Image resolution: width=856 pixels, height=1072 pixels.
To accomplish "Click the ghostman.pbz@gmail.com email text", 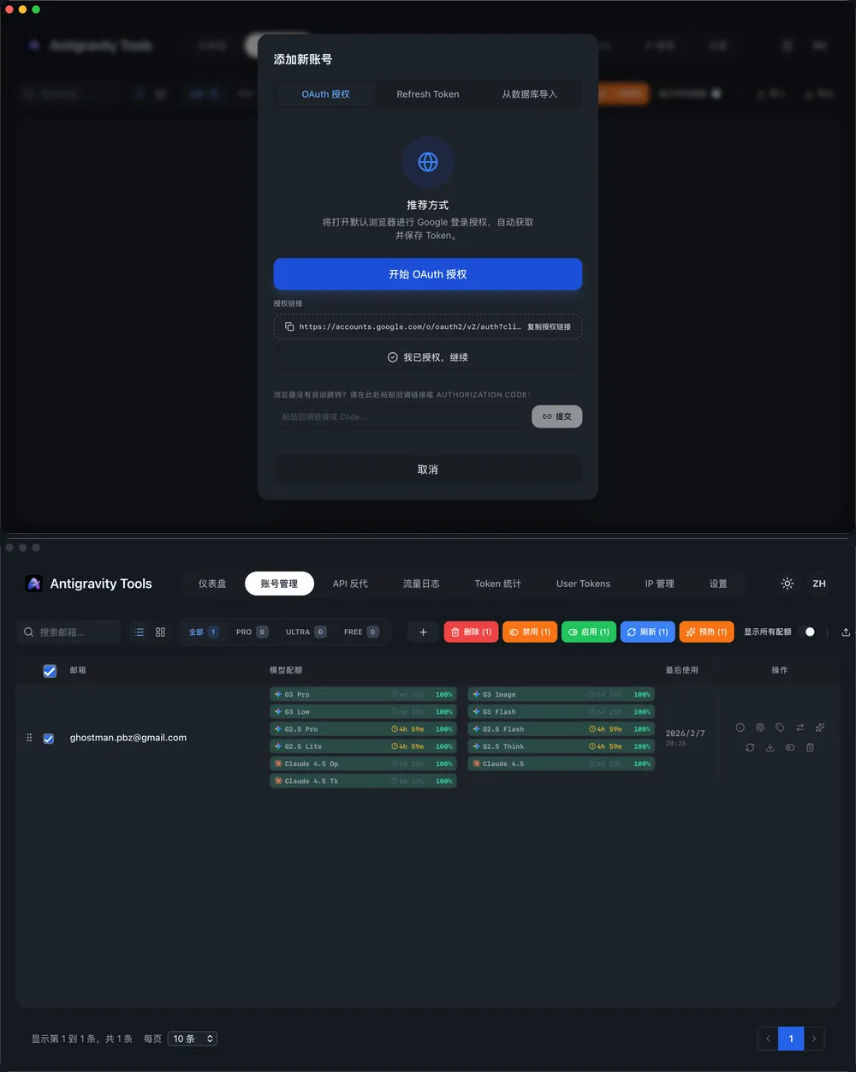I will (x=128, y=737).
